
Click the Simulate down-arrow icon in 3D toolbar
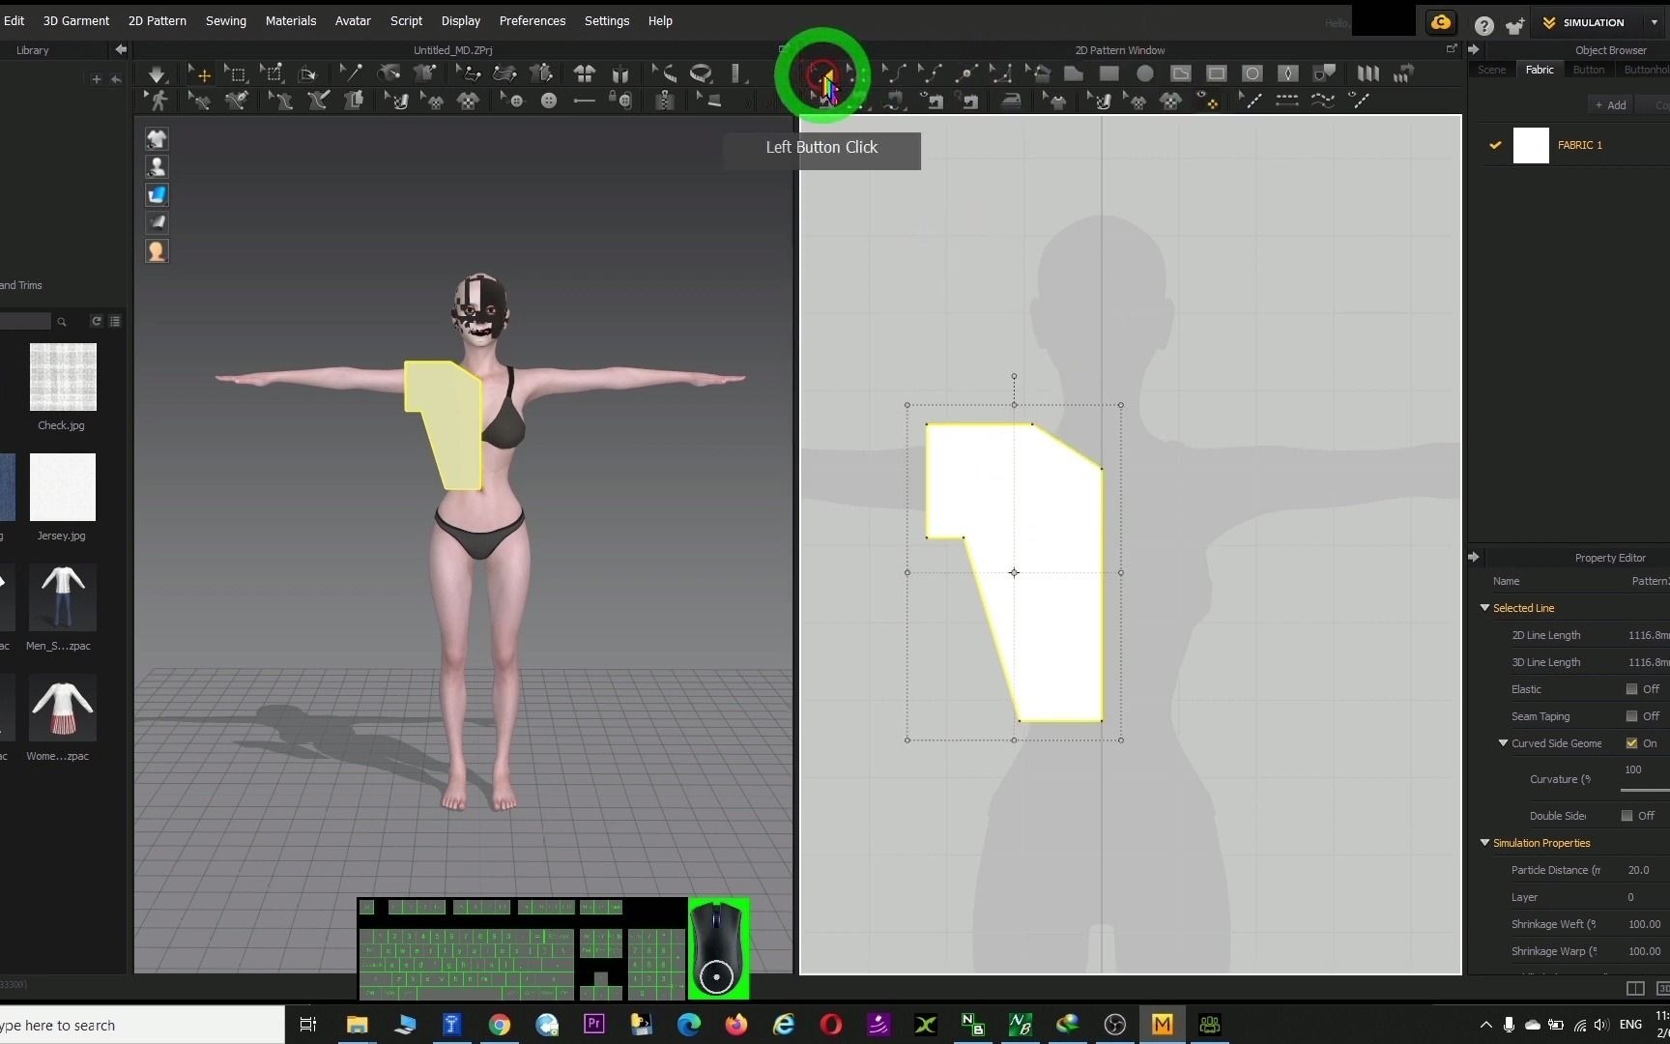coord(156,73)
